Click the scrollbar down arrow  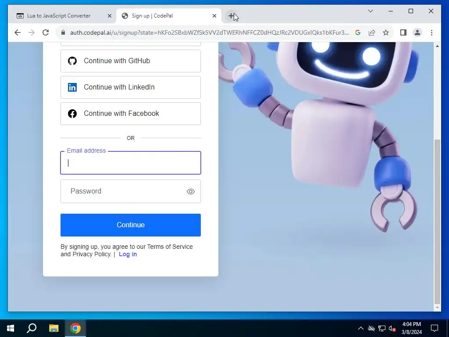click(x=437, y=308)
